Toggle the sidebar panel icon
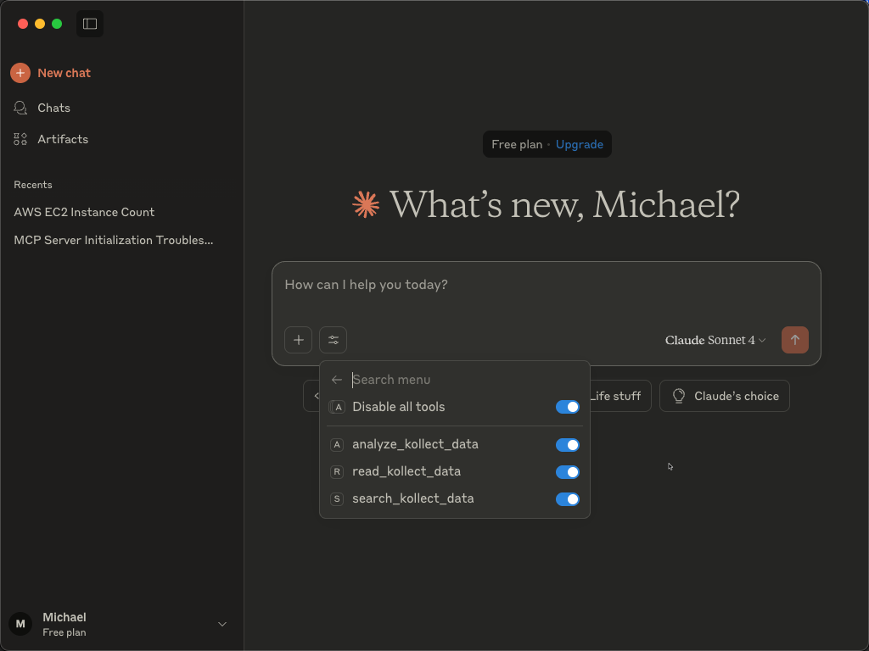Screen dimensions: 869x651 (90, 24)
